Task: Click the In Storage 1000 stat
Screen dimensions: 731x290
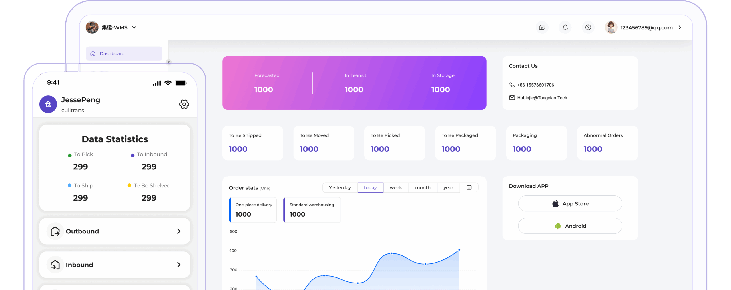Action: [x=443, y=83]
